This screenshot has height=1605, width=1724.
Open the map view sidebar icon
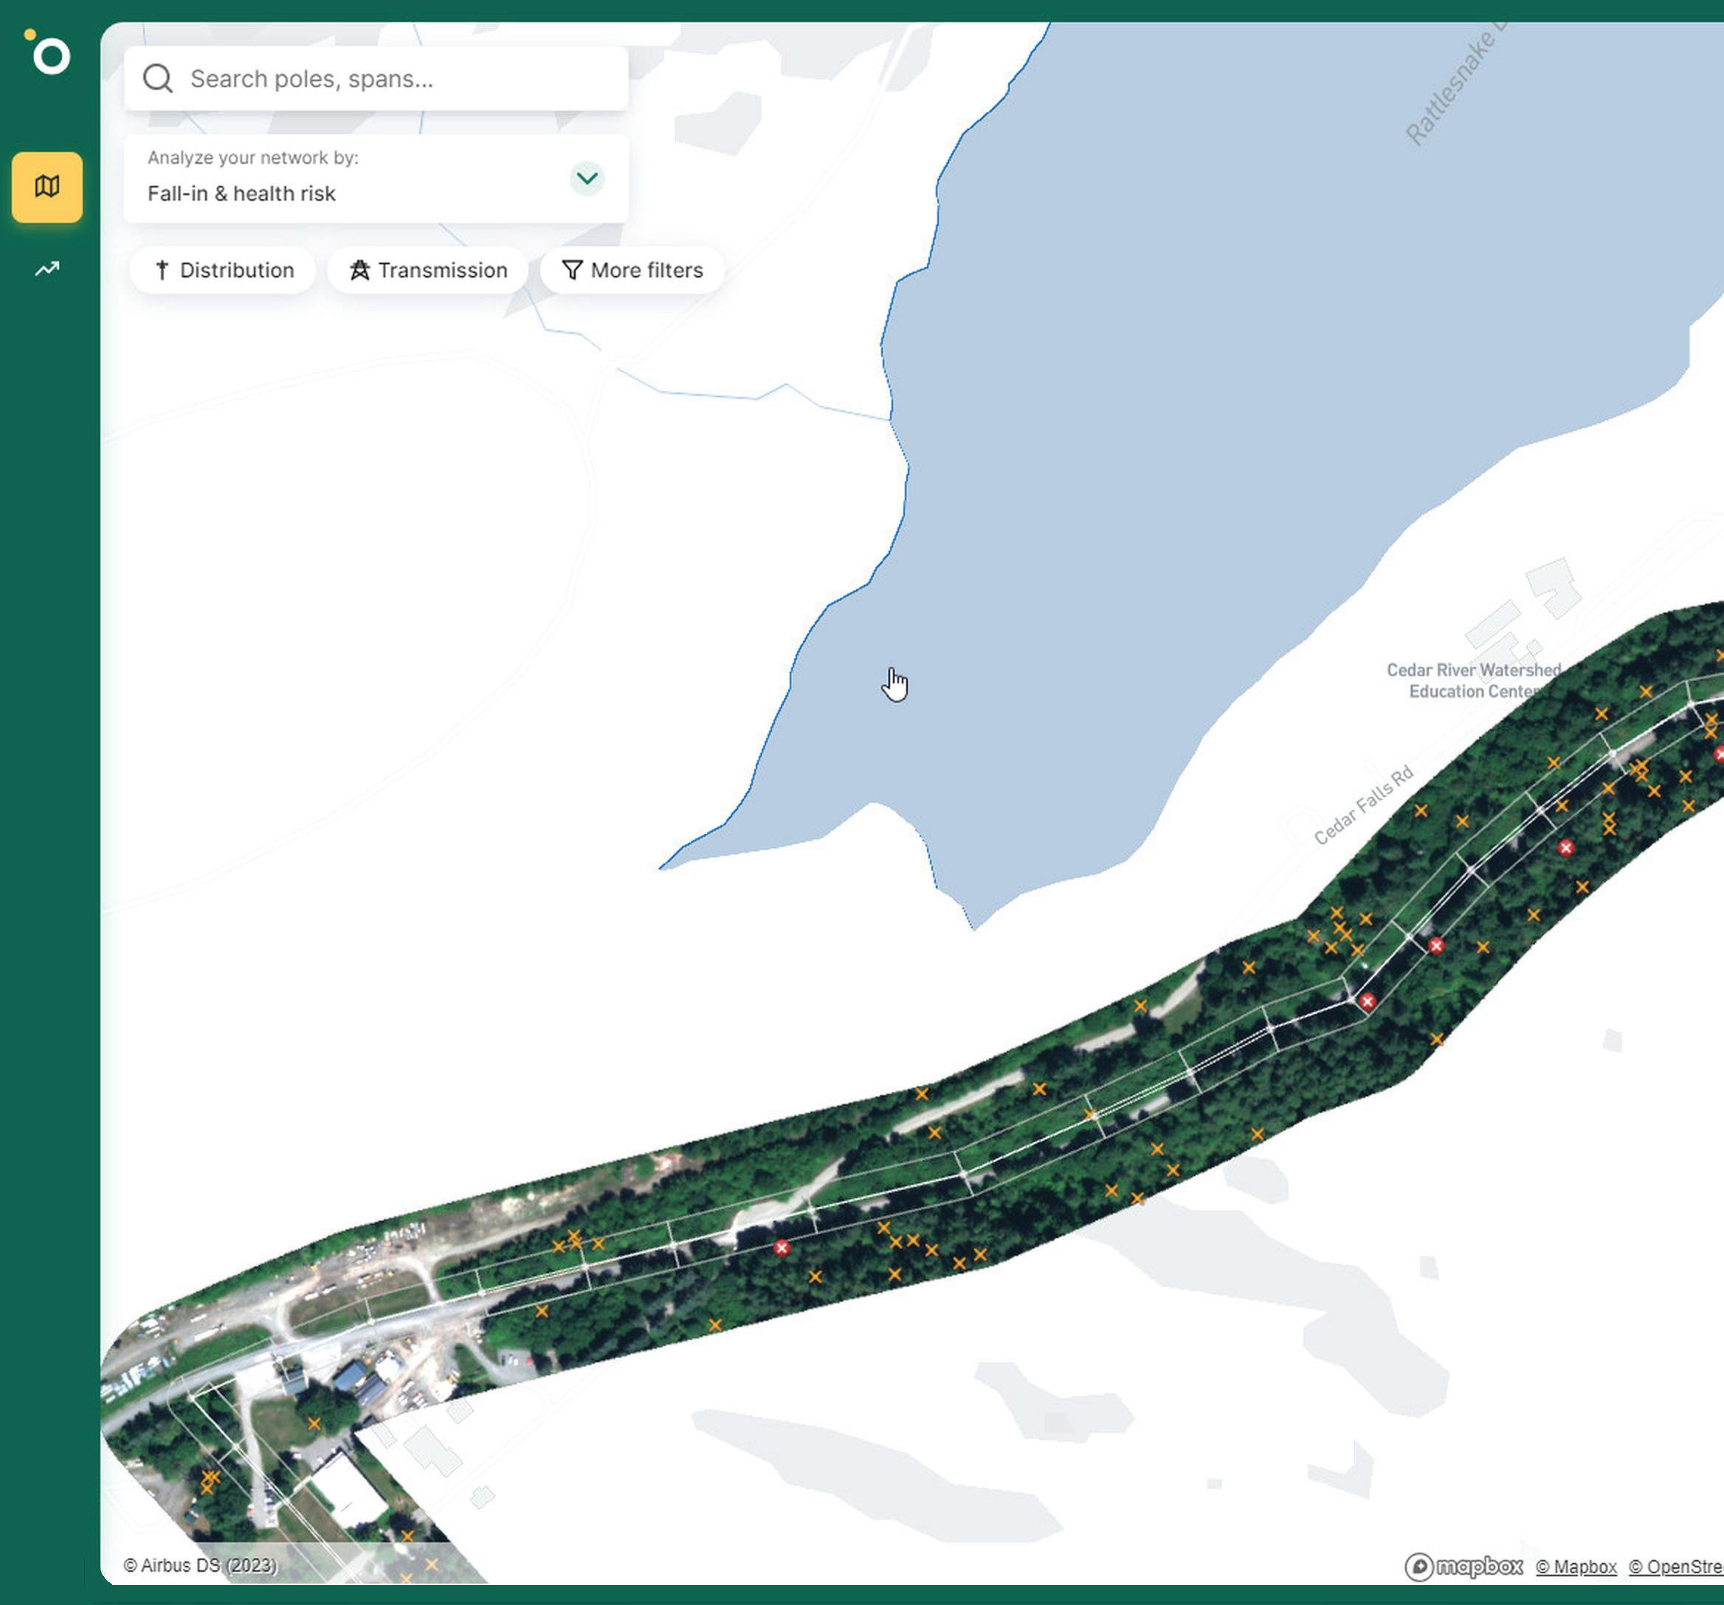[x=46, y=187]
